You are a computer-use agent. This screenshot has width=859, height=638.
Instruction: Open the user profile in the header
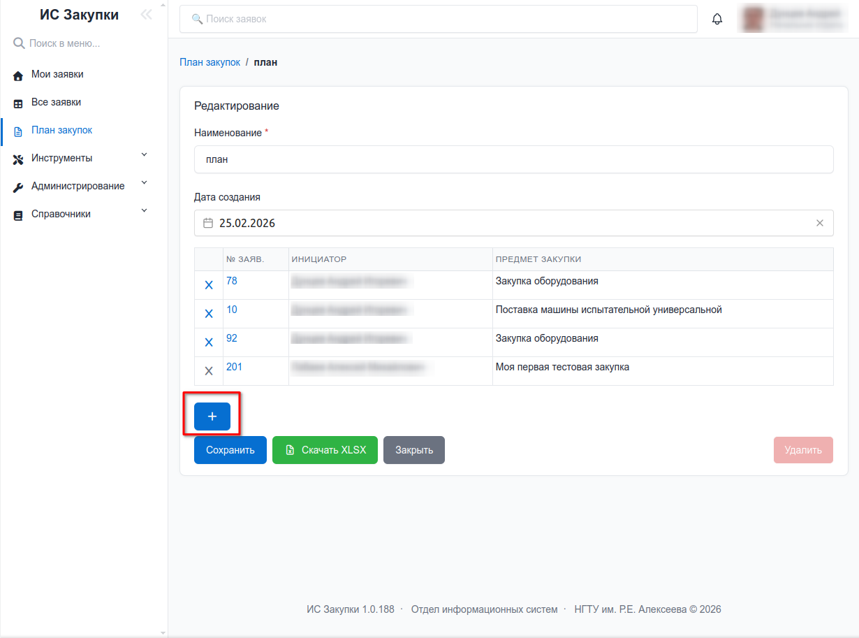[793, 19]
